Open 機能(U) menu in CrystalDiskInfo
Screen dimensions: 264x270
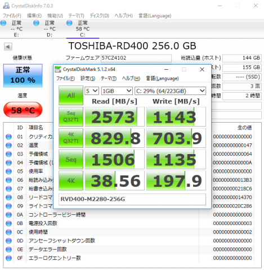pyautogui.click(x=55, y=16)
